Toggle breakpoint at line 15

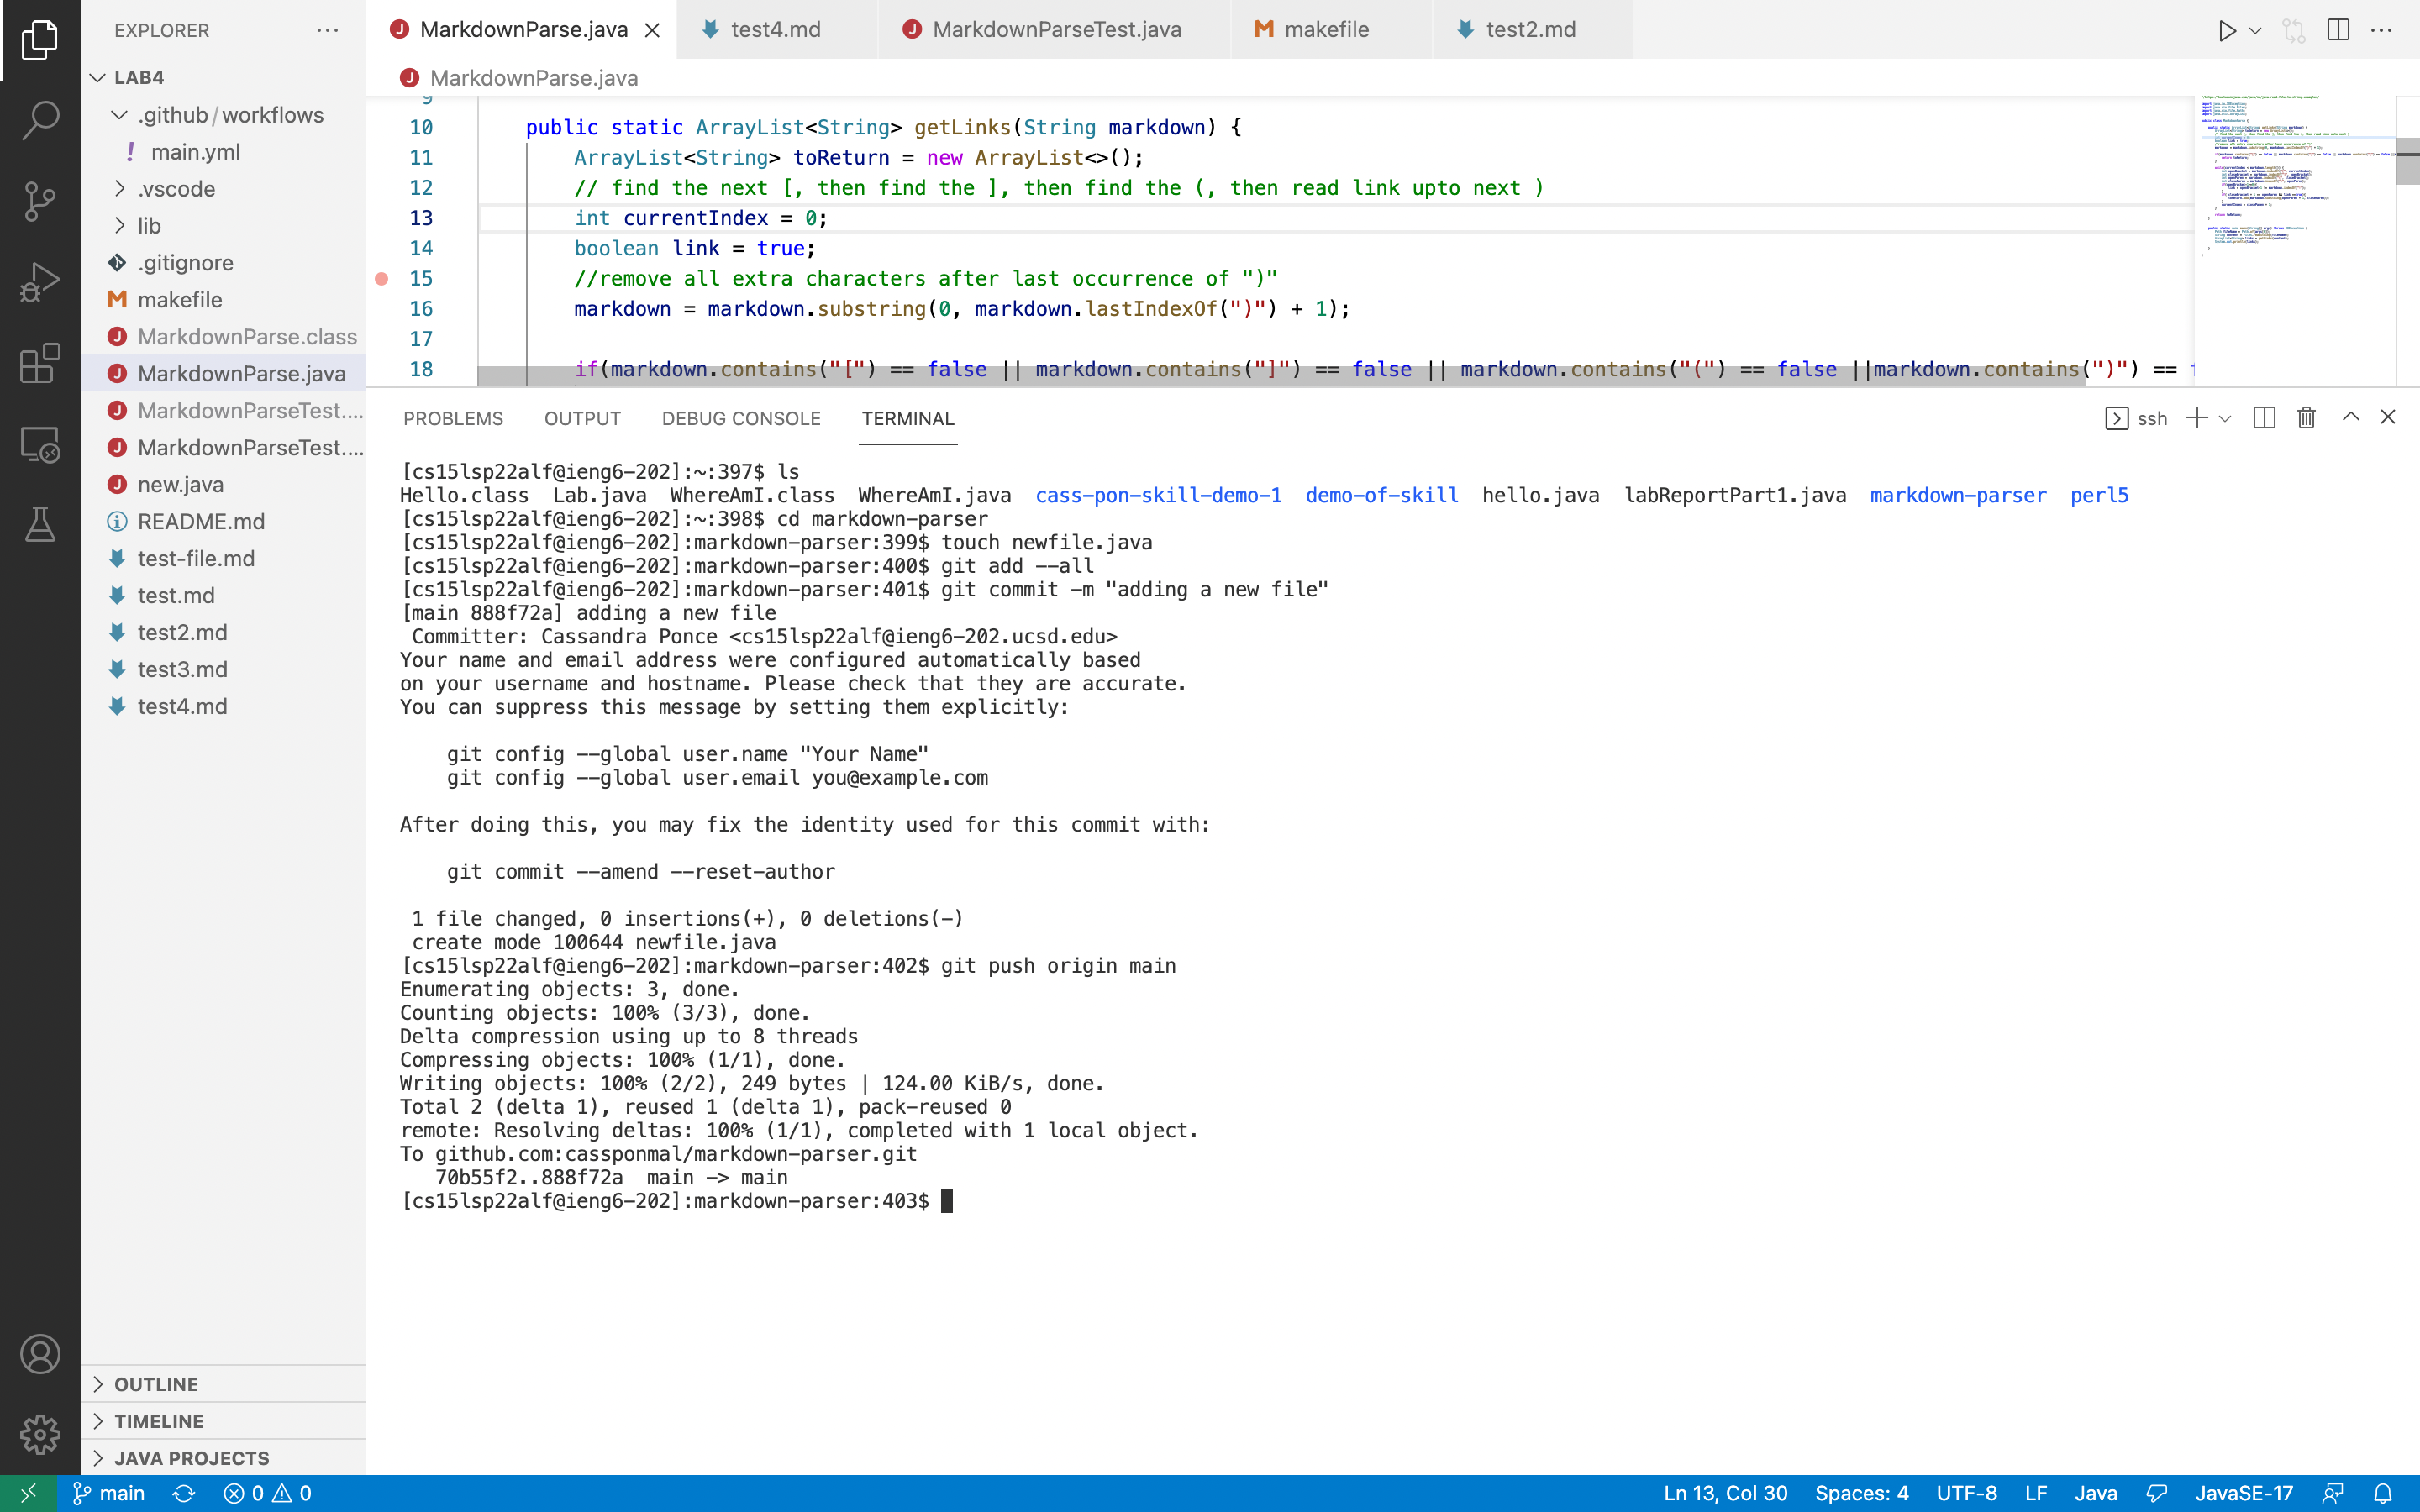[x=381, y=279]
